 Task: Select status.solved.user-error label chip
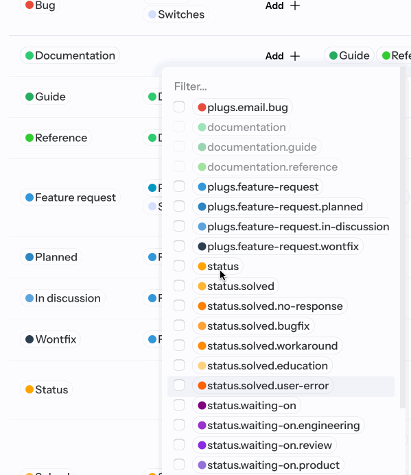coord(263,386)
